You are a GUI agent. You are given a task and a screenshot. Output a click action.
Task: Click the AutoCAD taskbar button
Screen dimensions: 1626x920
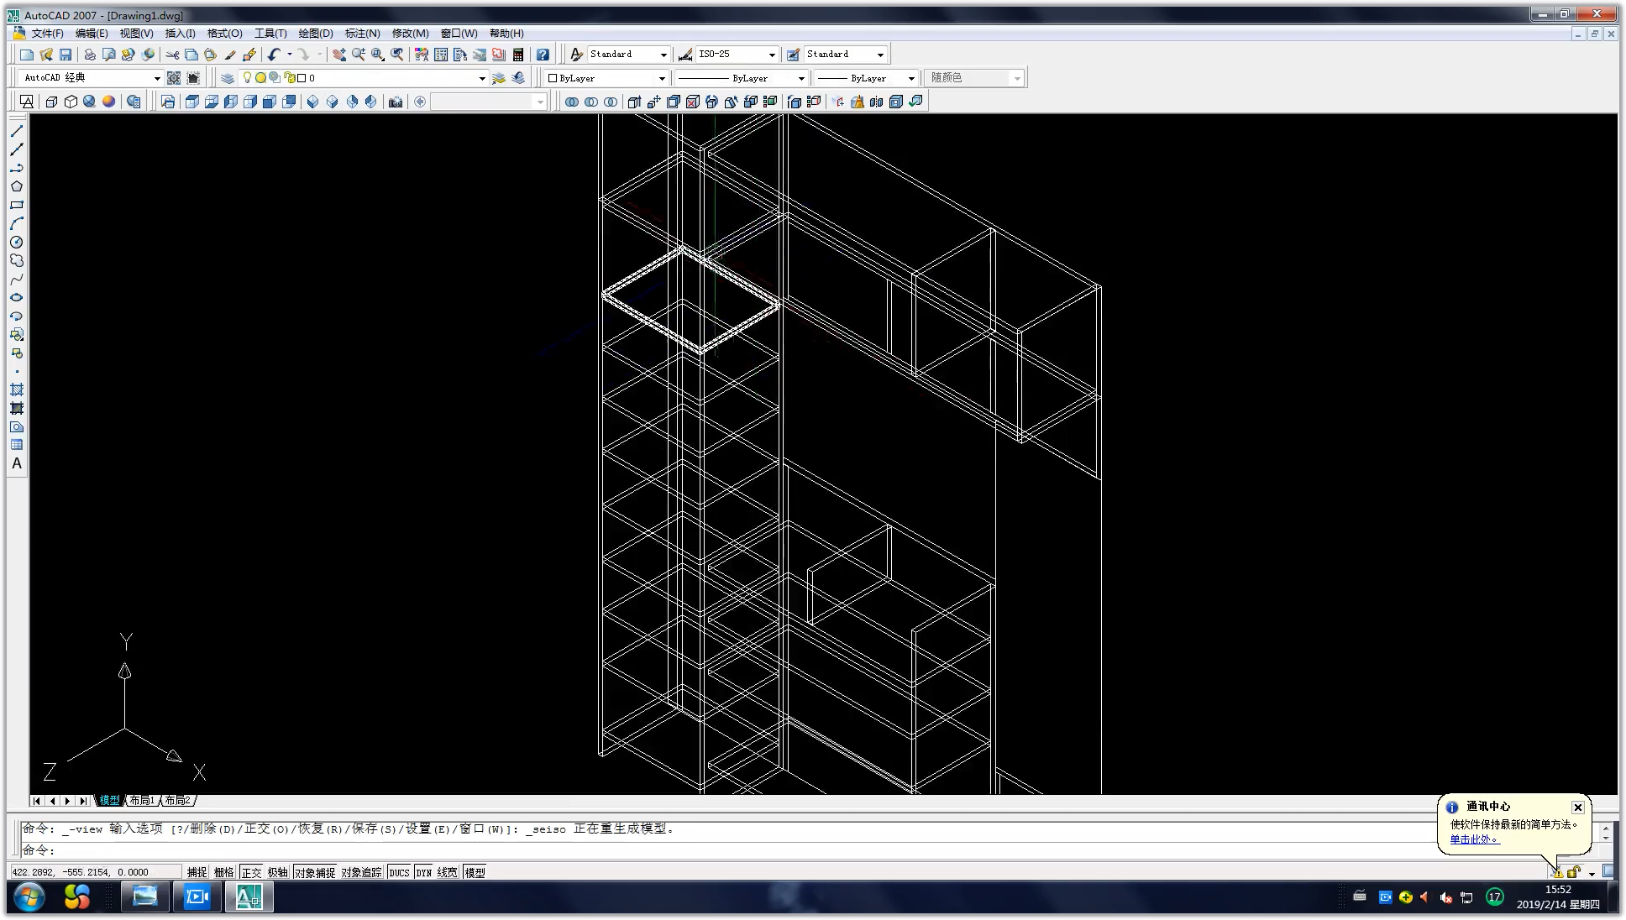[x=249, y=897]
